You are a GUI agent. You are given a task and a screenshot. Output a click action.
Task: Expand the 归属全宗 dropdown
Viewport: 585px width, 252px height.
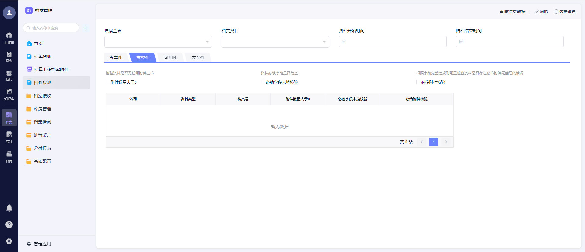point(158,42)
